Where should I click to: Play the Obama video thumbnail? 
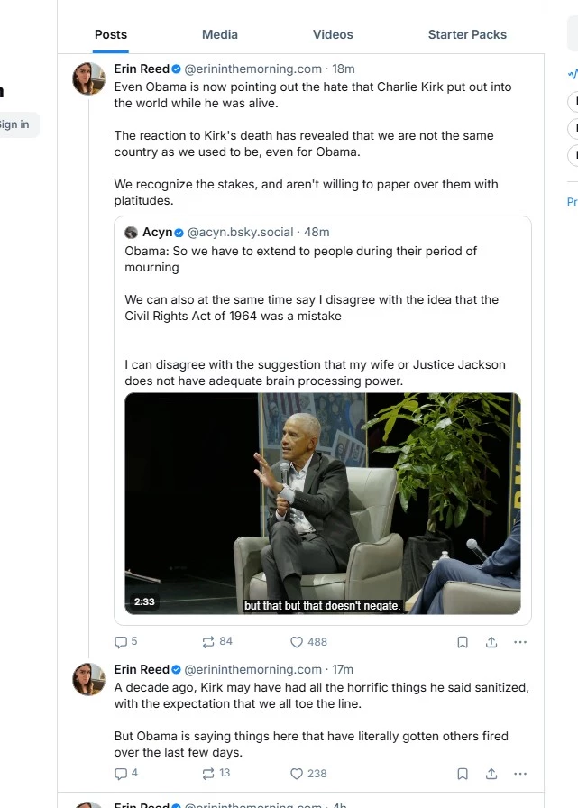pos(323,503)
